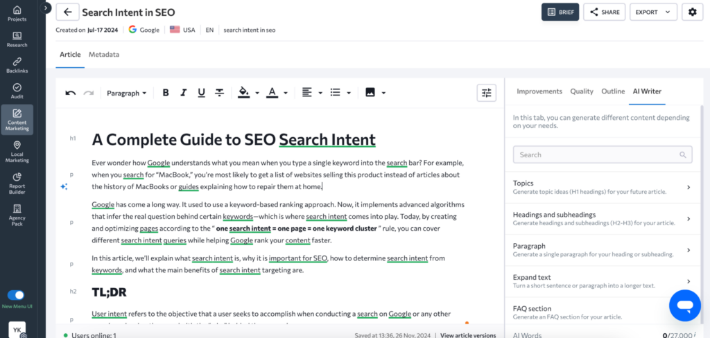Expand the Topics generator option
Viewport: 710px width, 338px height.
[x=600, y=188]
